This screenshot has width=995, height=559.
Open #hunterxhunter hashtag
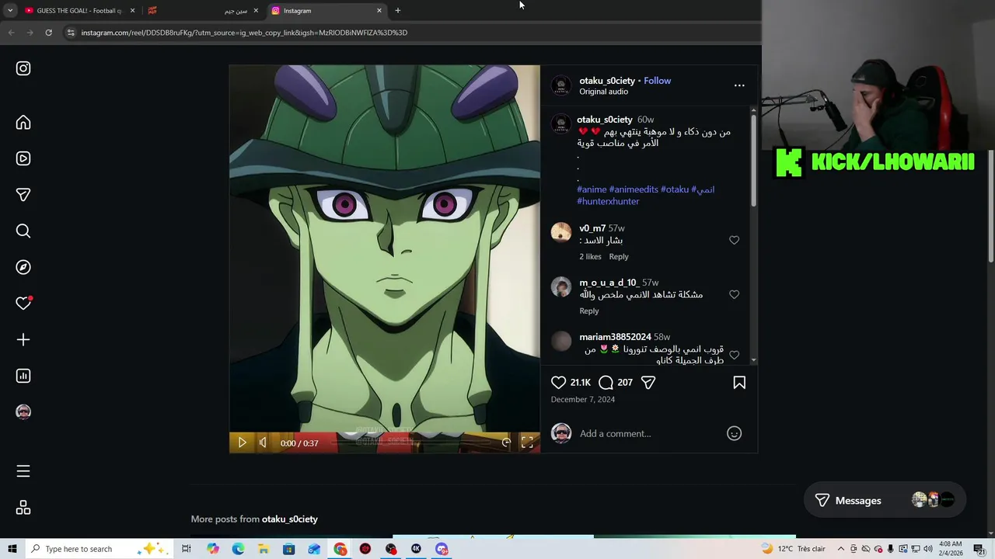(x=608, y=201)
